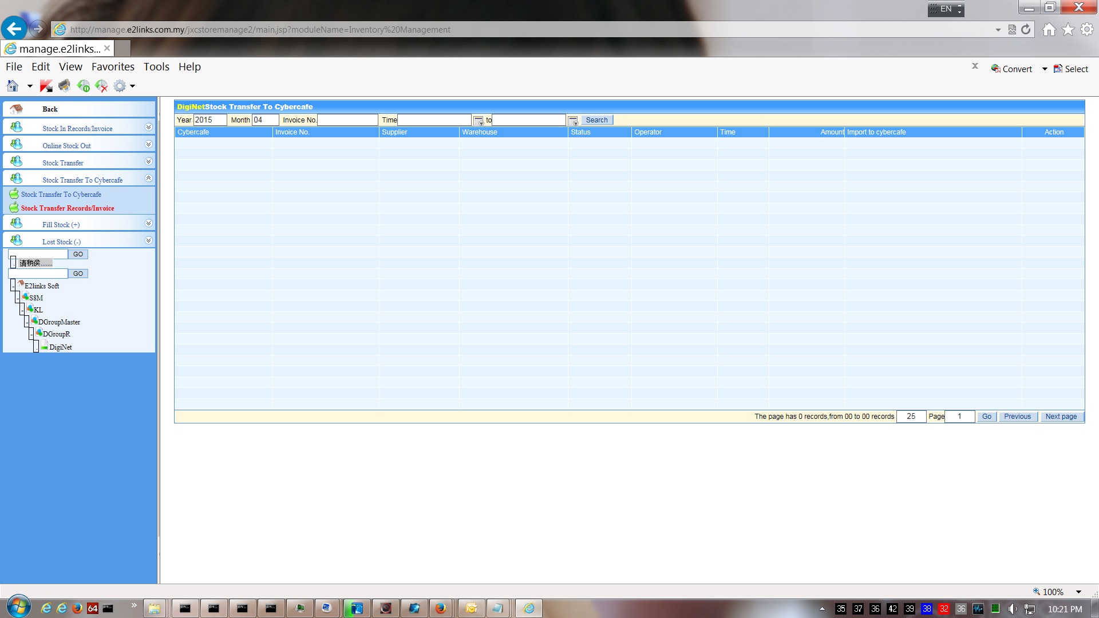The width and height of the screenshot is (1099, 618).
Task: Collapse the Stock Transfer To Cybercafe section
Action: (148, 178)
